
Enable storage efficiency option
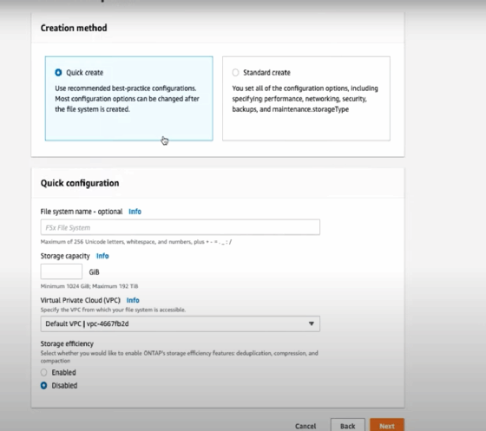click(x=43, y=373)
